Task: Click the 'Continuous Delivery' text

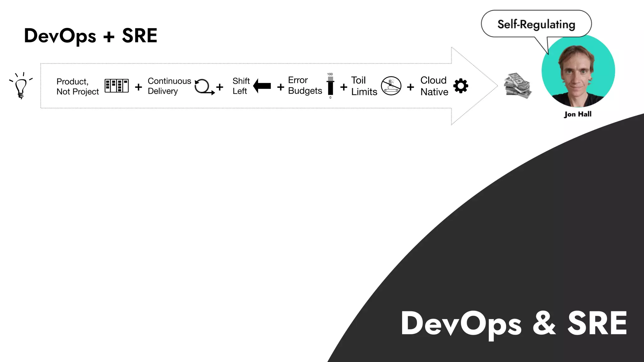Action: click(169, 86)
